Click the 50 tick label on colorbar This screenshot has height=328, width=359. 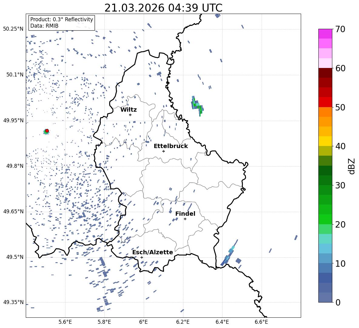(x=340, y=107)
